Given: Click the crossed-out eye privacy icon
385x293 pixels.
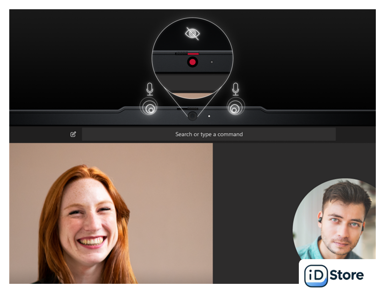Looking at the screenshot, I should coord(192,33).
